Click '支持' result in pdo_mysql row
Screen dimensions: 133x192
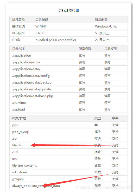[x=115, y=132]
